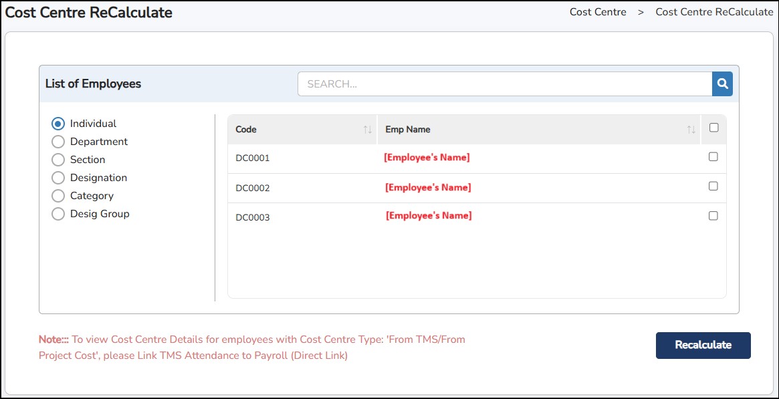779x399 pixels.
Task: Select the Individual radio option
Action: click(58, 124)
